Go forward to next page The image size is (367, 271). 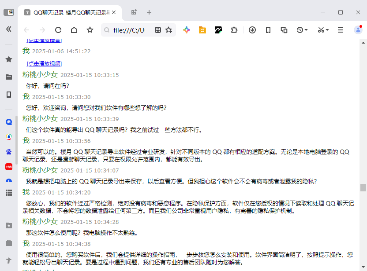click(x=42, y=30)
